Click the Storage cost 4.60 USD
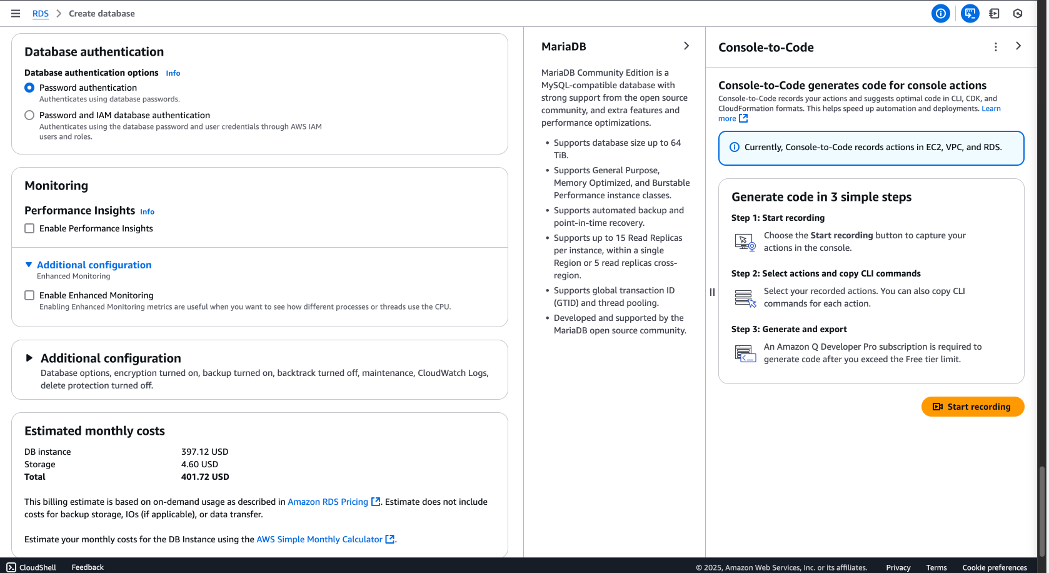The width and height of the screenshot is (1049, 573). tap(199, 464)
